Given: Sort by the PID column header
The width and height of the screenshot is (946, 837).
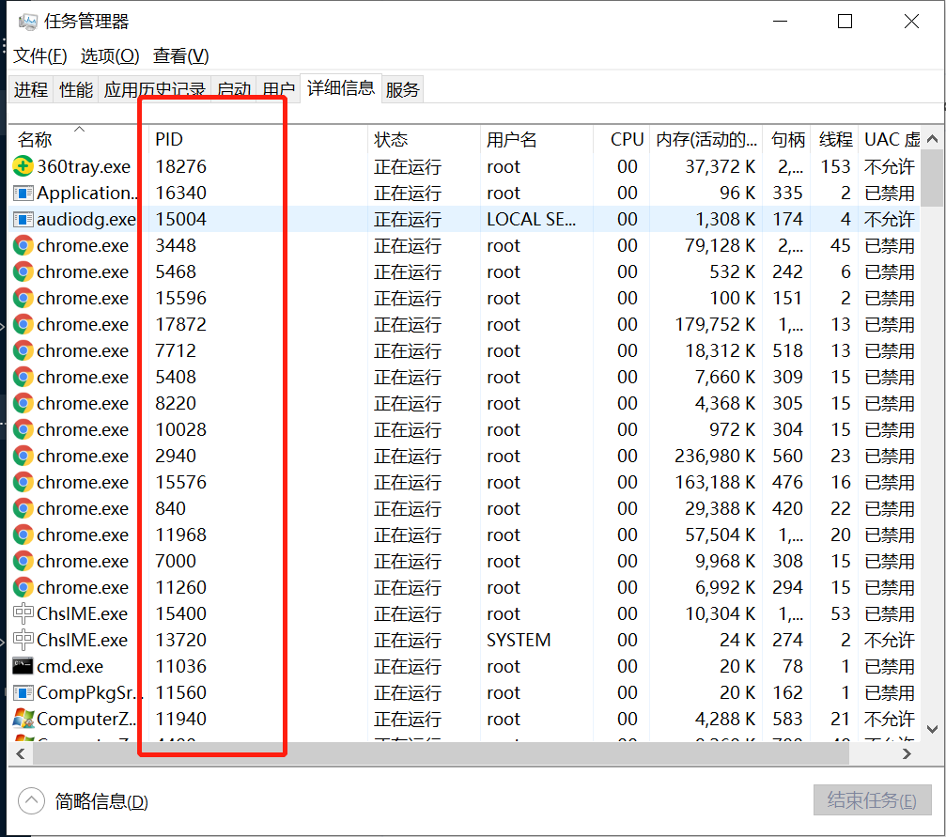Looking at the screenshot, I should click(258, 139).
